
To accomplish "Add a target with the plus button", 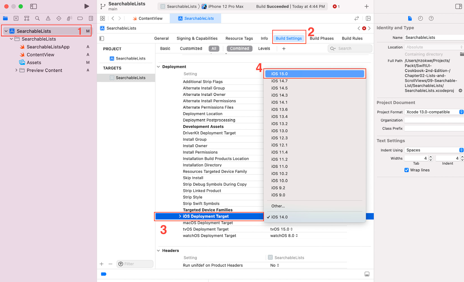I will [x=102, y=264].
